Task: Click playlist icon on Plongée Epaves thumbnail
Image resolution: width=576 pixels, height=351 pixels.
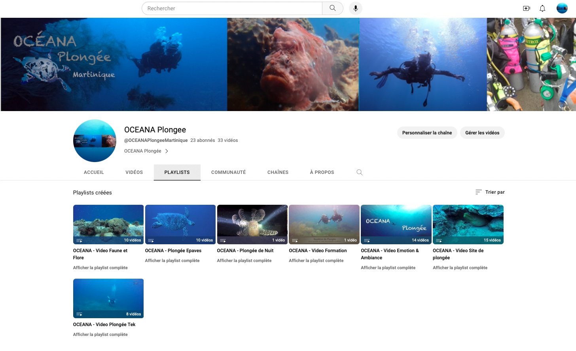Action: point(151,240)
